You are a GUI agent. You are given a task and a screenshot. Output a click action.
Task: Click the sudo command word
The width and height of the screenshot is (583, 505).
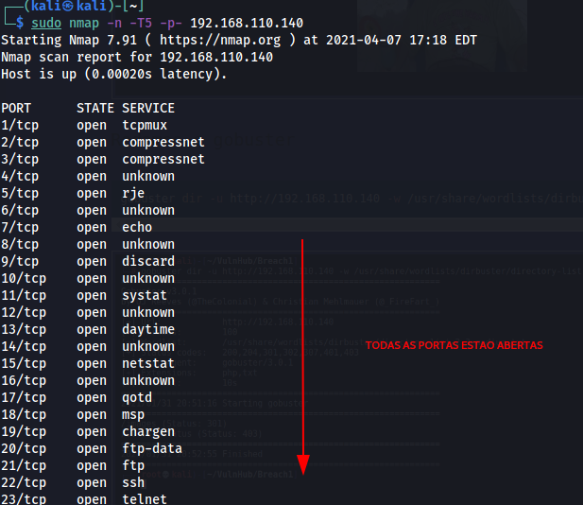tap(46, 23)
